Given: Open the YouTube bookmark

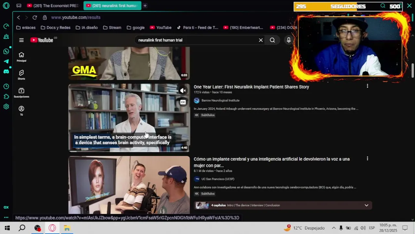Looking at the screenshot, I should pyautogui.click(x=160, y=28).
